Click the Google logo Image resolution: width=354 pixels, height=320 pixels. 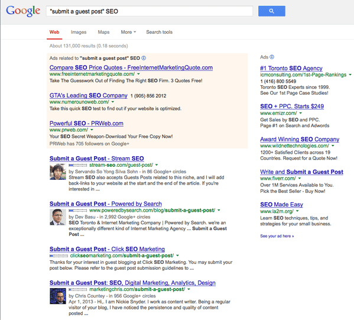click(23, 11)
